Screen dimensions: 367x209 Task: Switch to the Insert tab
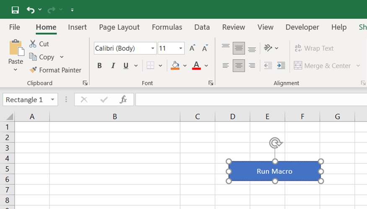[x=77, y=27]
